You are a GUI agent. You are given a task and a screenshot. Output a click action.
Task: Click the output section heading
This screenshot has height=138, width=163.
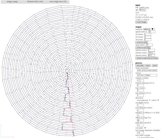click(139, 27)
